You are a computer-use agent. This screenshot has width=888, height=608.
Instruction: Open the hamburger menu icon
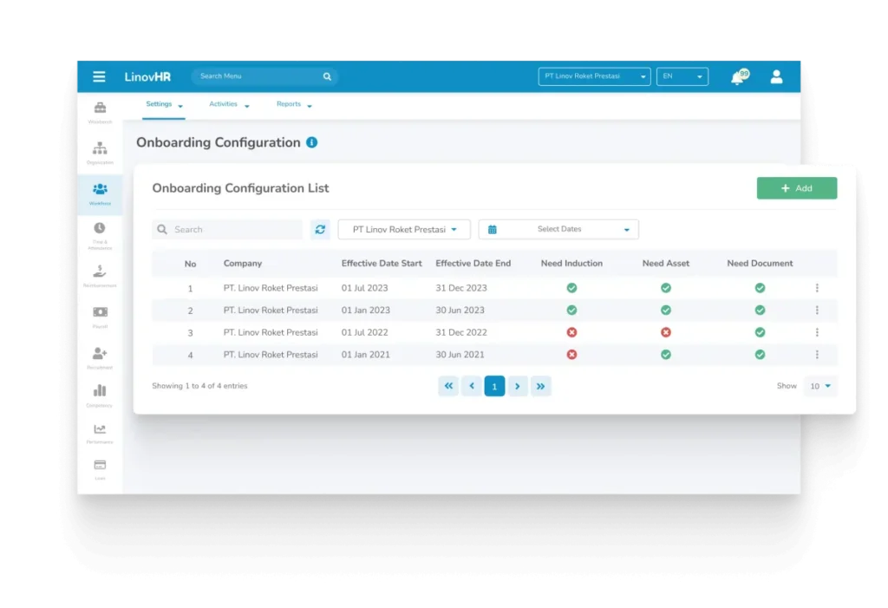[x=99, y=76]
